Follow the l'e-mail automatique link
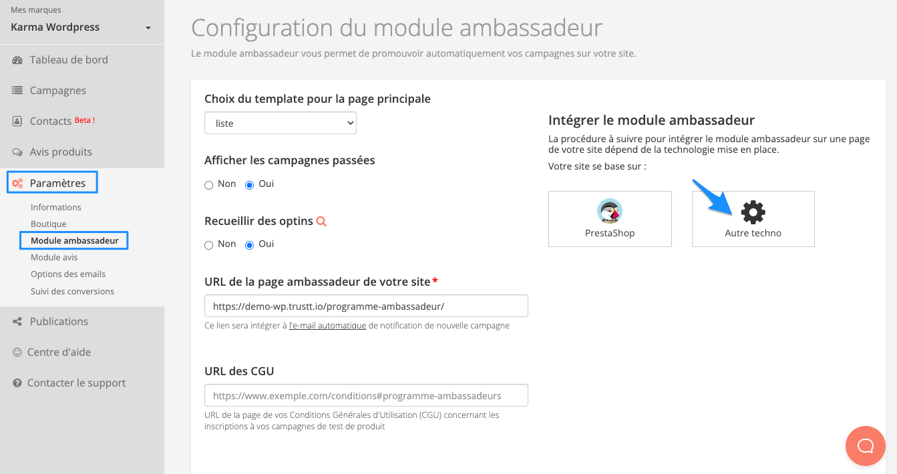 [x=327, y=326]
